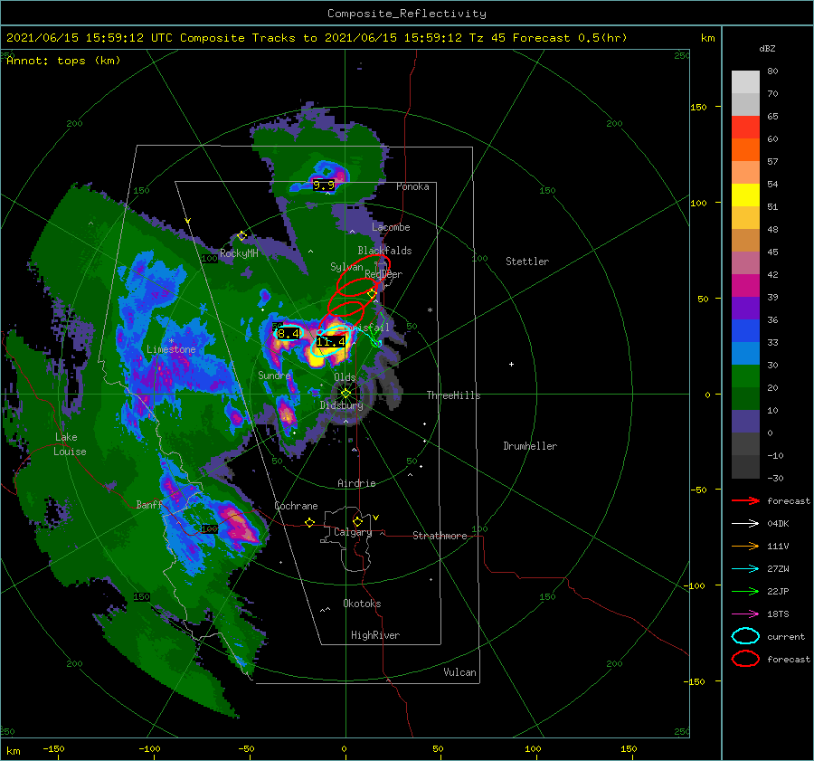Screen dimensions: 814x761
Task: Click the orange 111V track arrow
Action: pyautogui.click(x=745, y=546)
